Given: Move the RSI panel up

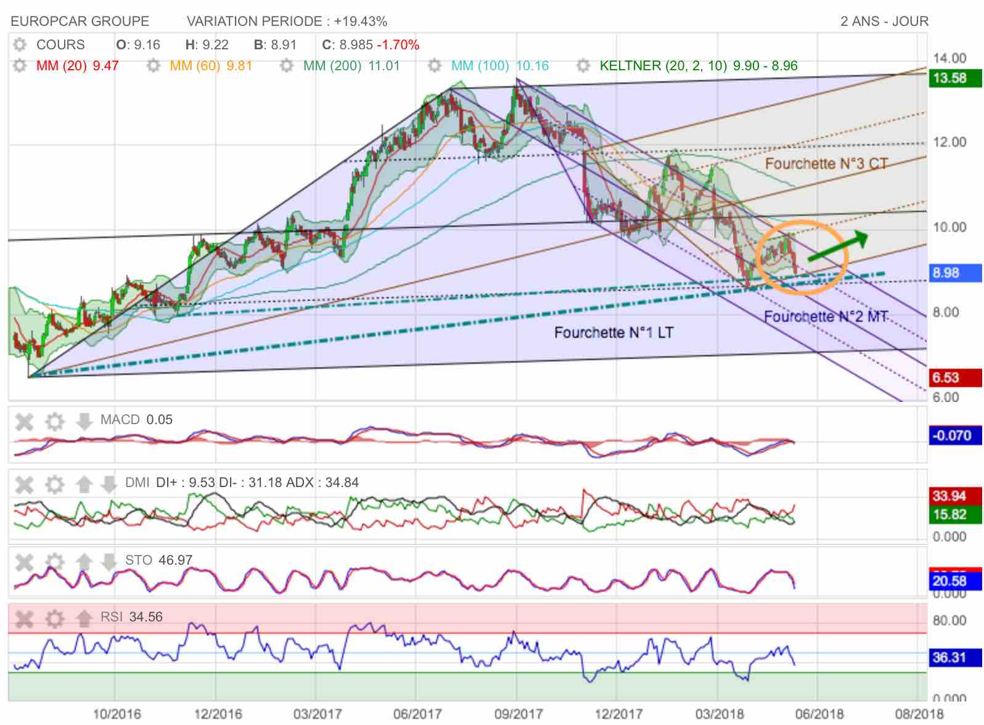Looking at the screenshot, I should coord(83,618).
